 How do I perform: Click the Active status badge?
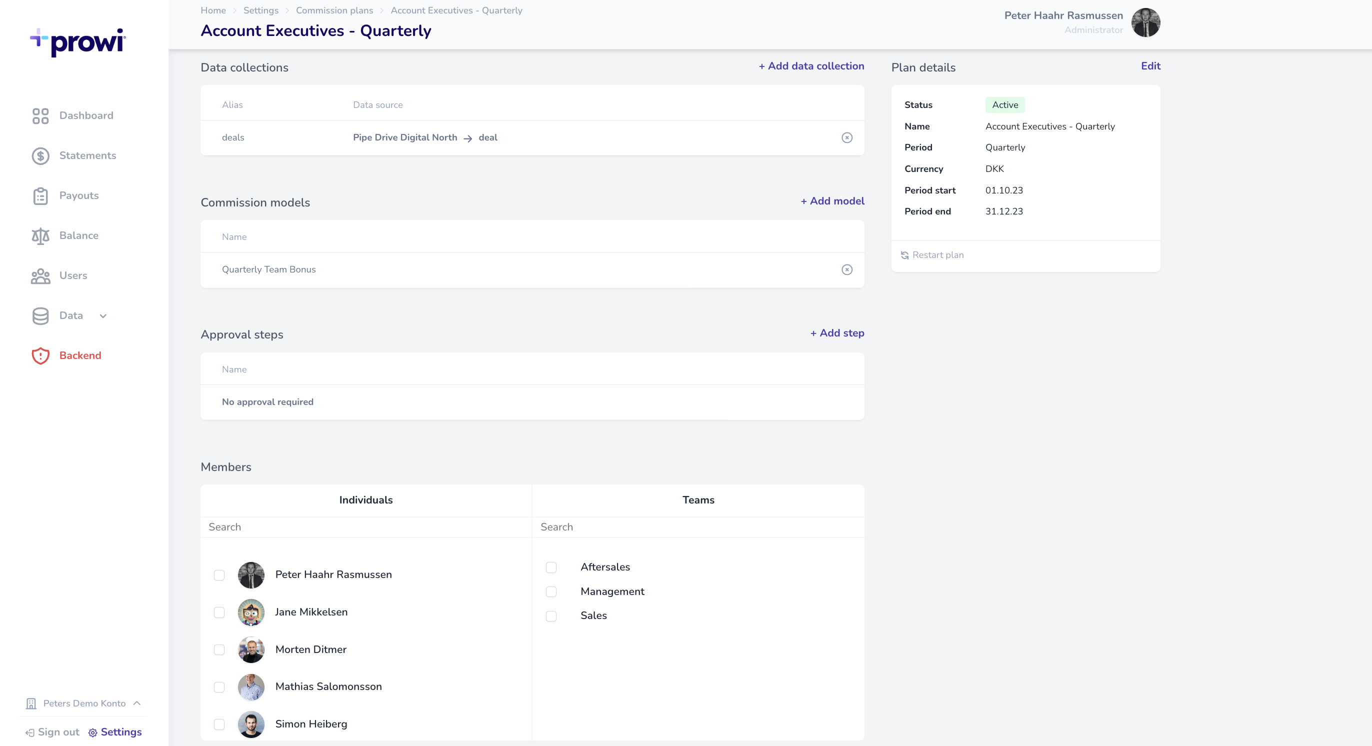[x=1004, y=105]
